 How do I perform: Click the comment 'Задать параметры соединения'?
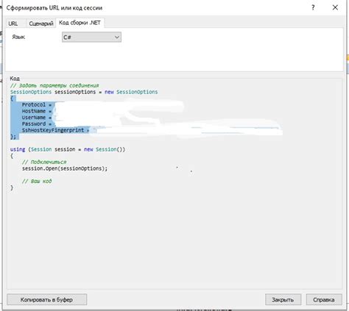coord(54,85)
